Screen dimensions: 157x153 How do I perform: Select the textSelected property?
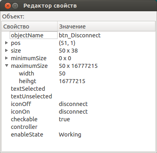tap(28, 89)
